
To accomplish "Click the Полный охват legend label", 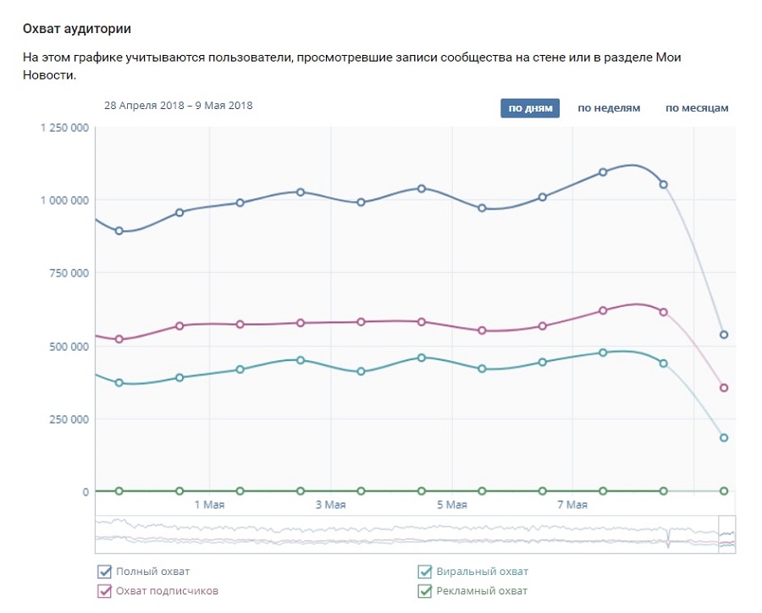I will tap(152, 572).
